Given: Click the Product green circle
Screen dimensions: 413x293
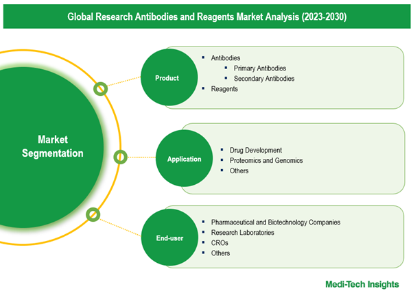Looking at the screenshot, I should pyautogui.click(x=169, y=77).
